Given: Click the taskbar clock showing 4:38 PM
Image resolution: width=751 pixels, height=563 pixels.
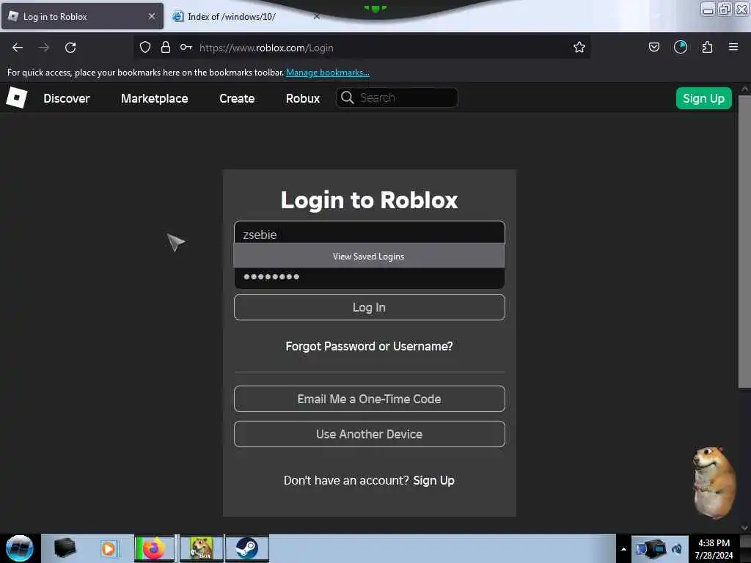Looking at the screenshot, I should click(x=714, y=548).
